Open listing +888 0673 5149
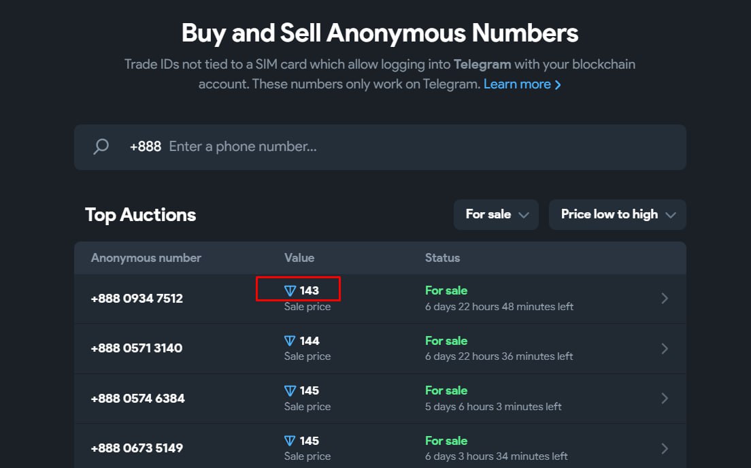The width and height of the screenshot is (751, 468). 137,448
